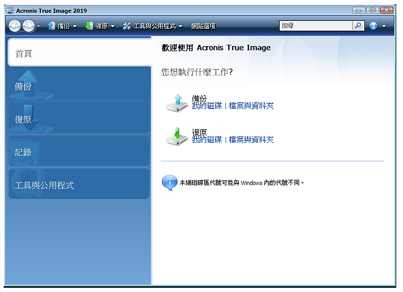This screenshot has width=403, height=292.
Task: Click 我的磁碟 link under 備份
Action: click(207, 106)
